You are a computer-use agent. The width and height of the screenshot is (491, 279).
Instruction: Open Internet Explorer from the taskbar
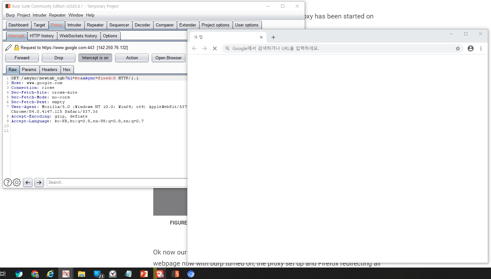[50, 274]
